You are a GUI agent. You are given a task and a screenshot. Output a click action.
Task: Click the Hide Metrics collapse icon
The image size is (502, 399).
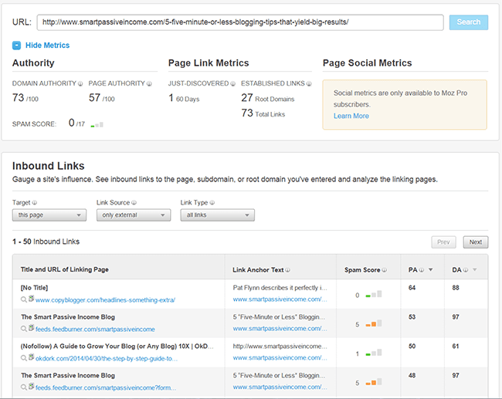tap(17, 46)
